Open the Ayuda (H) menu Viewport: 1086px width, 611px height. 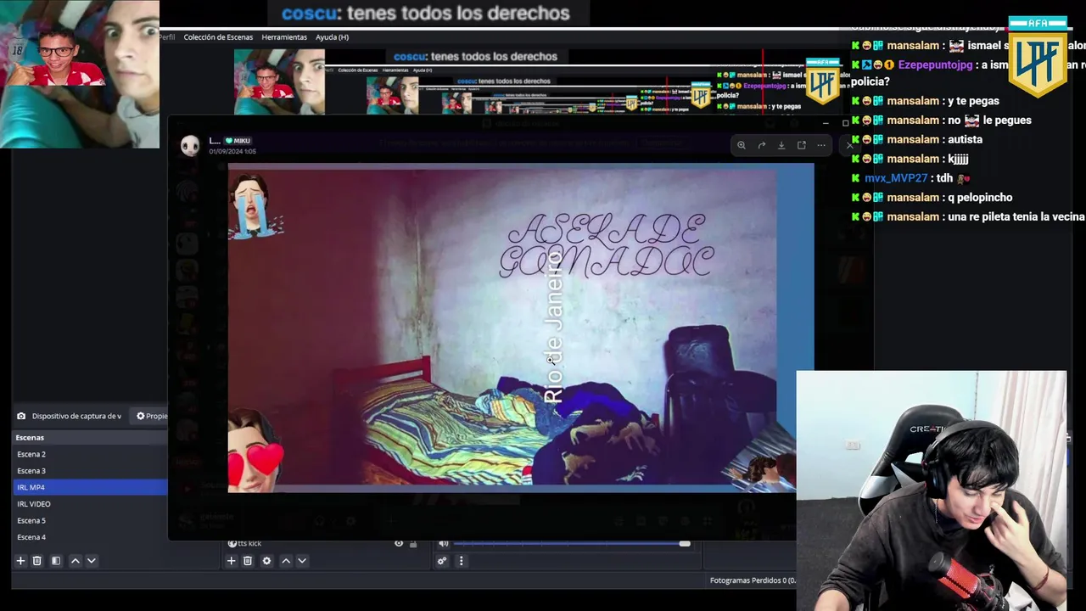coord(332,37)
